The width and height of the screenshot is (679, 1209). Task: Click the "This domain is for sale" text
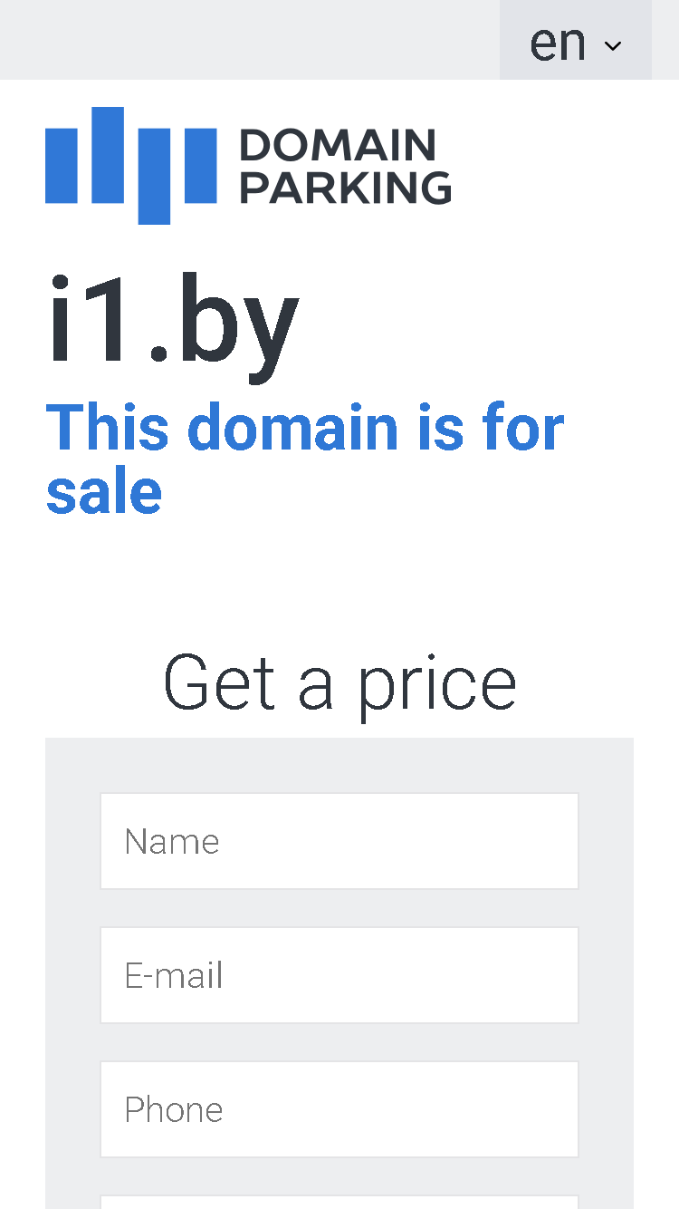[305, 459]
